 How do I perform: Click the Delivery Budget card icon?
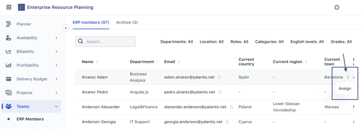point(9,79)
